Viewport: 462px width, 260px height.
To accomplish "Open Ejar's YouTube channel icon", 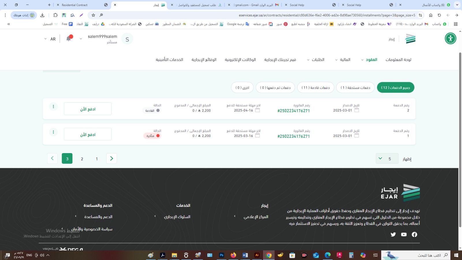I will click(x=404, y=234).
